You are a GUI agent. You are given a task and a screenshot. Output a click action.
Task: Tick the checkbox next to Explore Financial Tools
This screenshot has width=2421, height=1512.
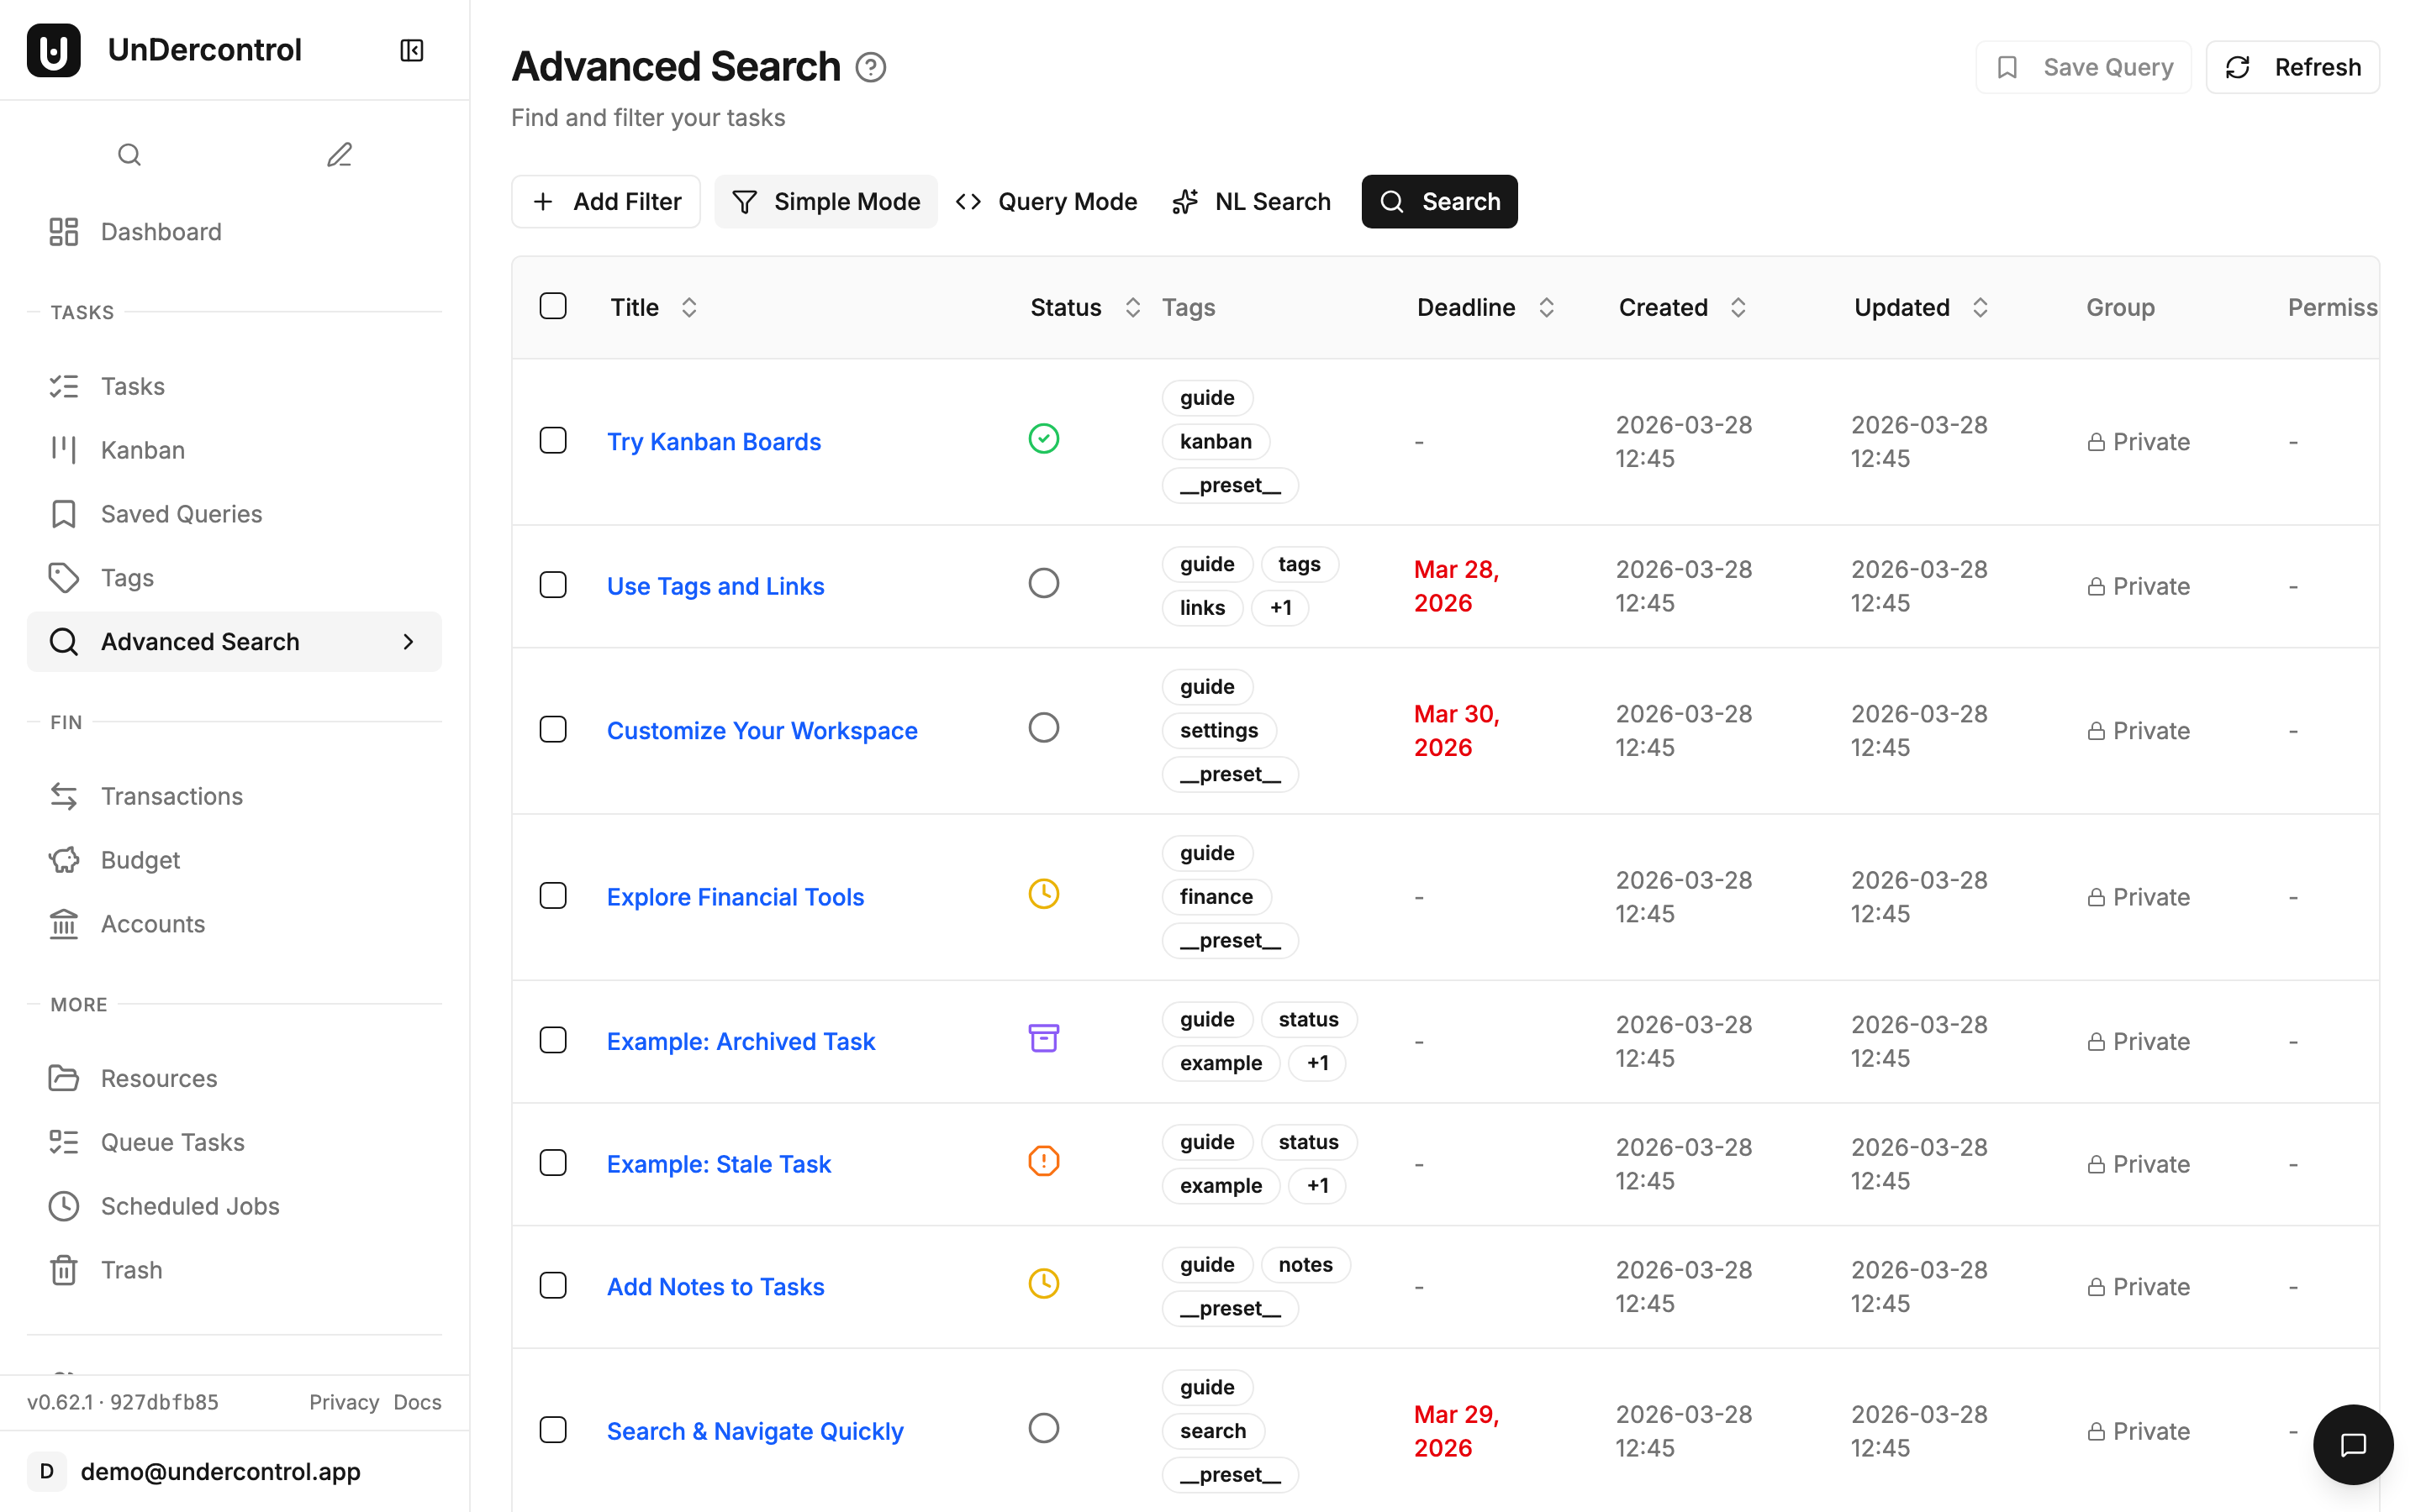coord(553,895)
